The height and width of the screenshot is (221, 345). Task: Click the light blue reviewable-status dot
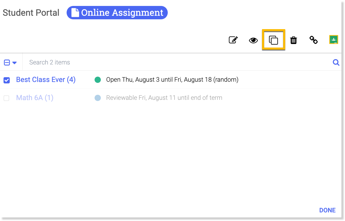pyautogui.click(x=98, y=98)
